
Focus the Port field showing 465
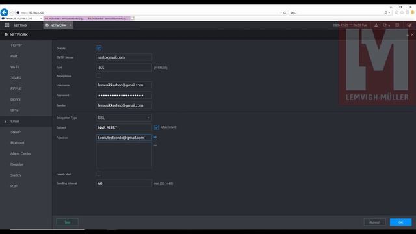(124, 68)
